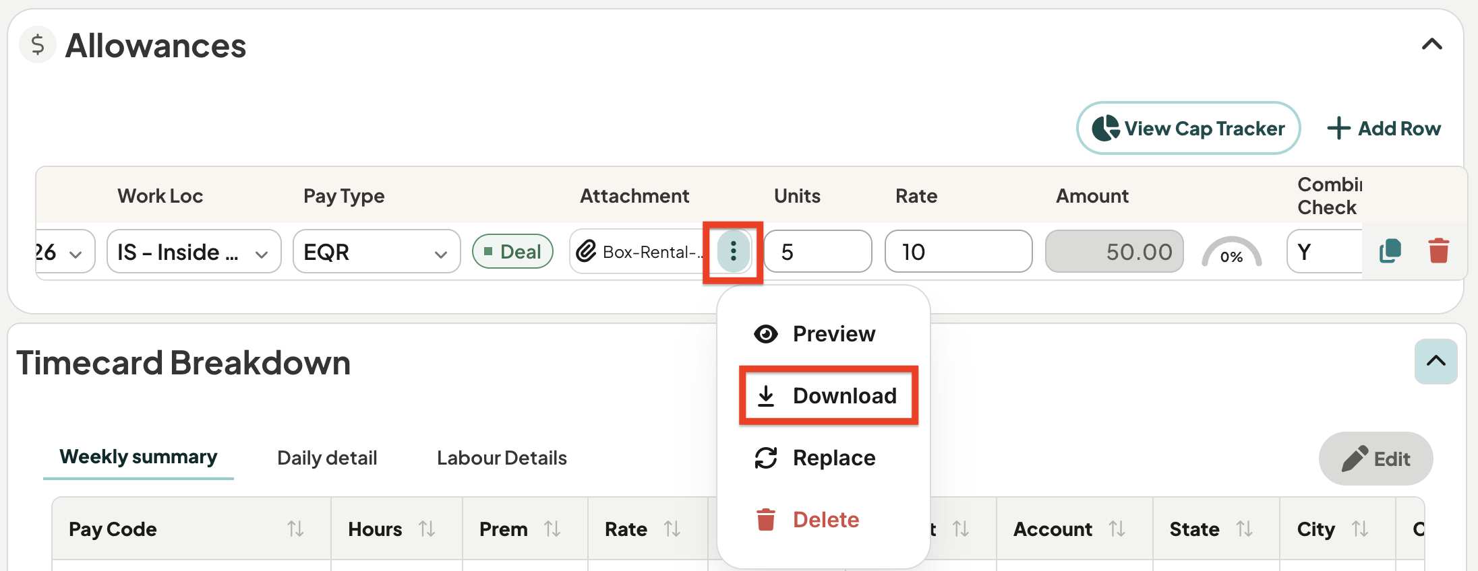Click the duplicate row copy icon
1478x571 pixels.
coord(1390,251)
